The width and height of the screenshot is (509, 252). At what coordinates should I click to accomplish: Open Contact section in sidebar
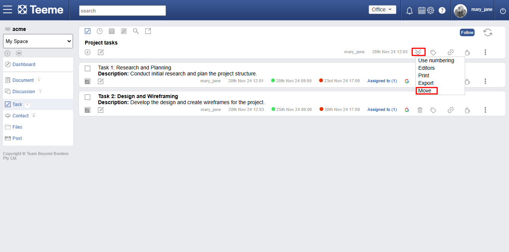[x=20, y=116]
